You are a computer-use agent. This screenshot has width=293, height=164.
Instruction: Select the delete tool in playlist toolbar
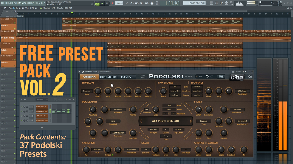coord(17,8)
